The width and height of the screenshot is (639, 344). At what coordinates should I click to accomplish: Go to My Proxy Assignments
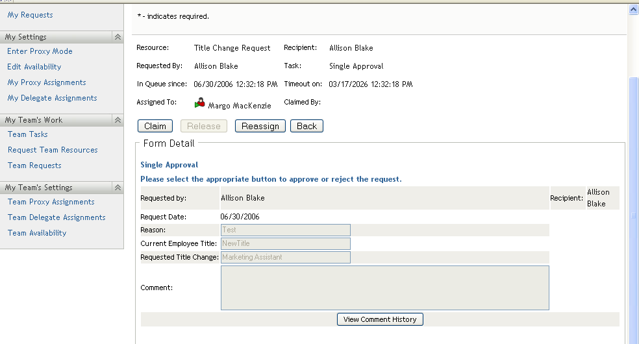click(47, 82)
